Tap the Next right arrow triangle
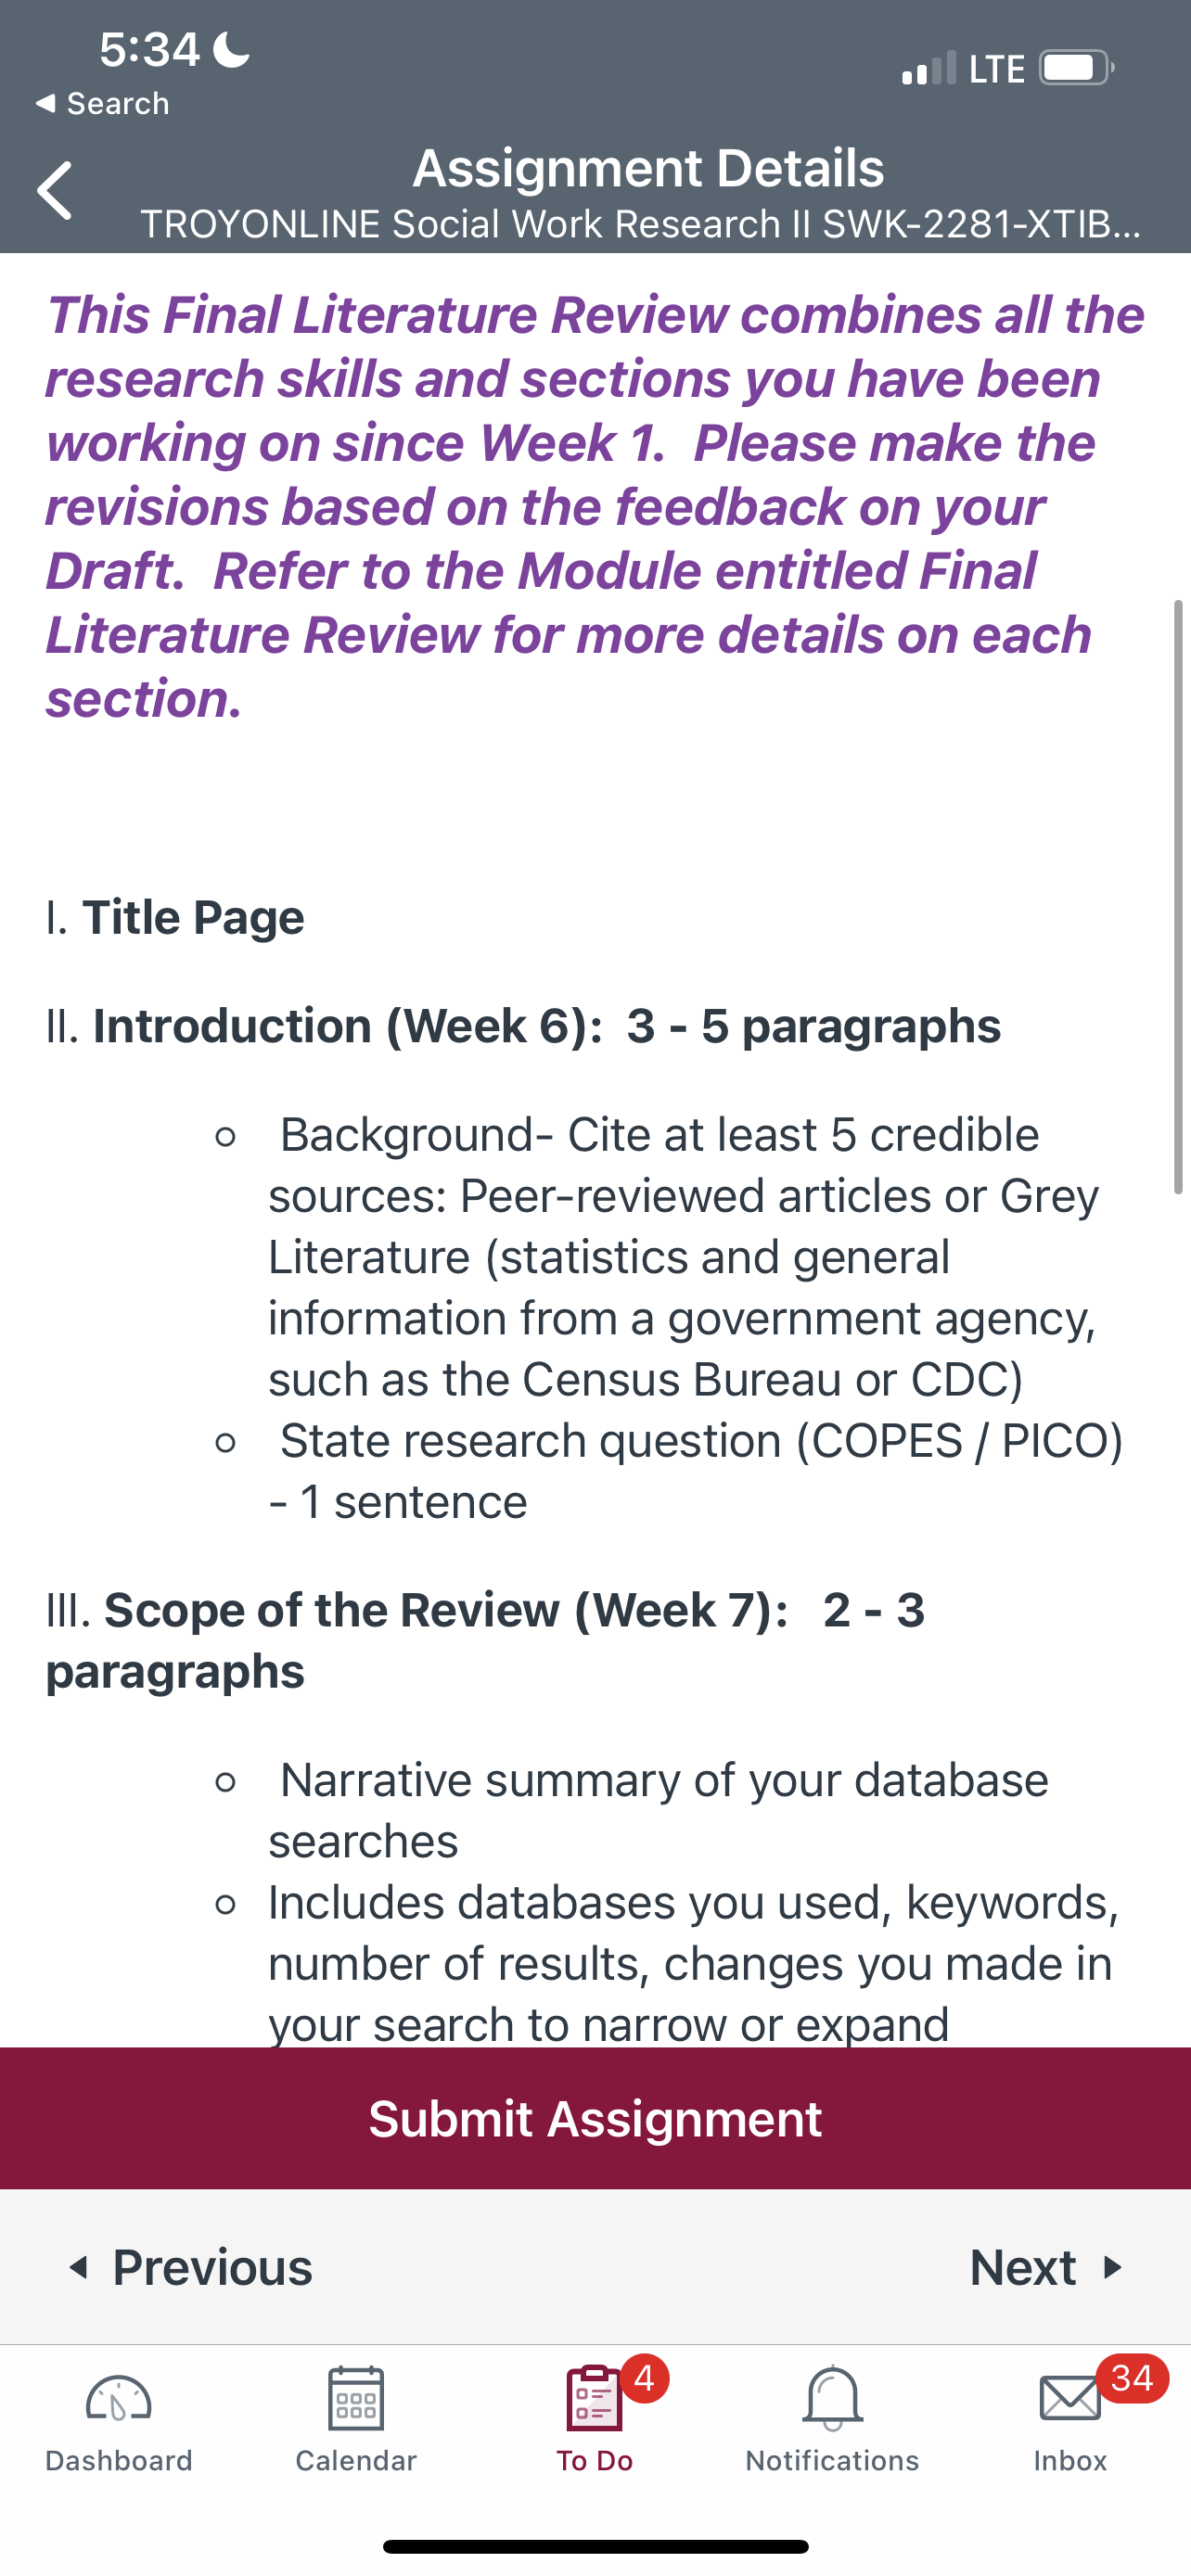The width and height of the screenshot is (1191, 2576). click(x=1112, y=2267)
